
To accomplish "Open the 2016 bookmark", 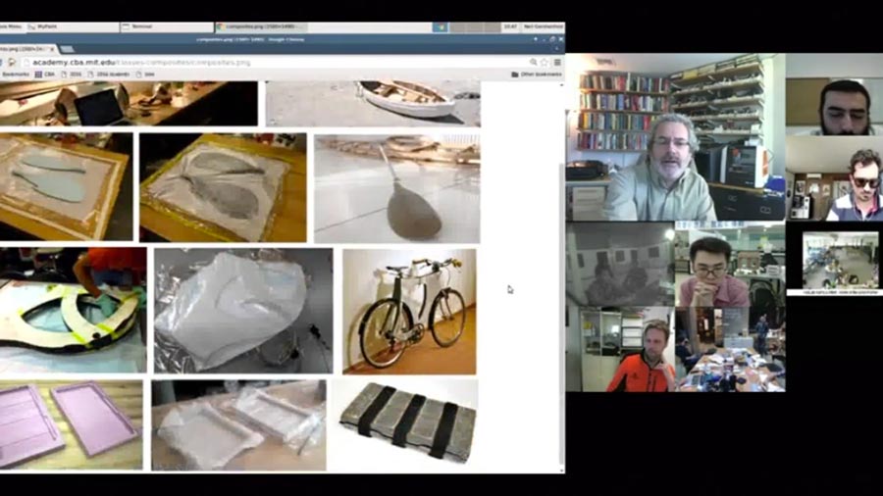I will pos(72,74).
